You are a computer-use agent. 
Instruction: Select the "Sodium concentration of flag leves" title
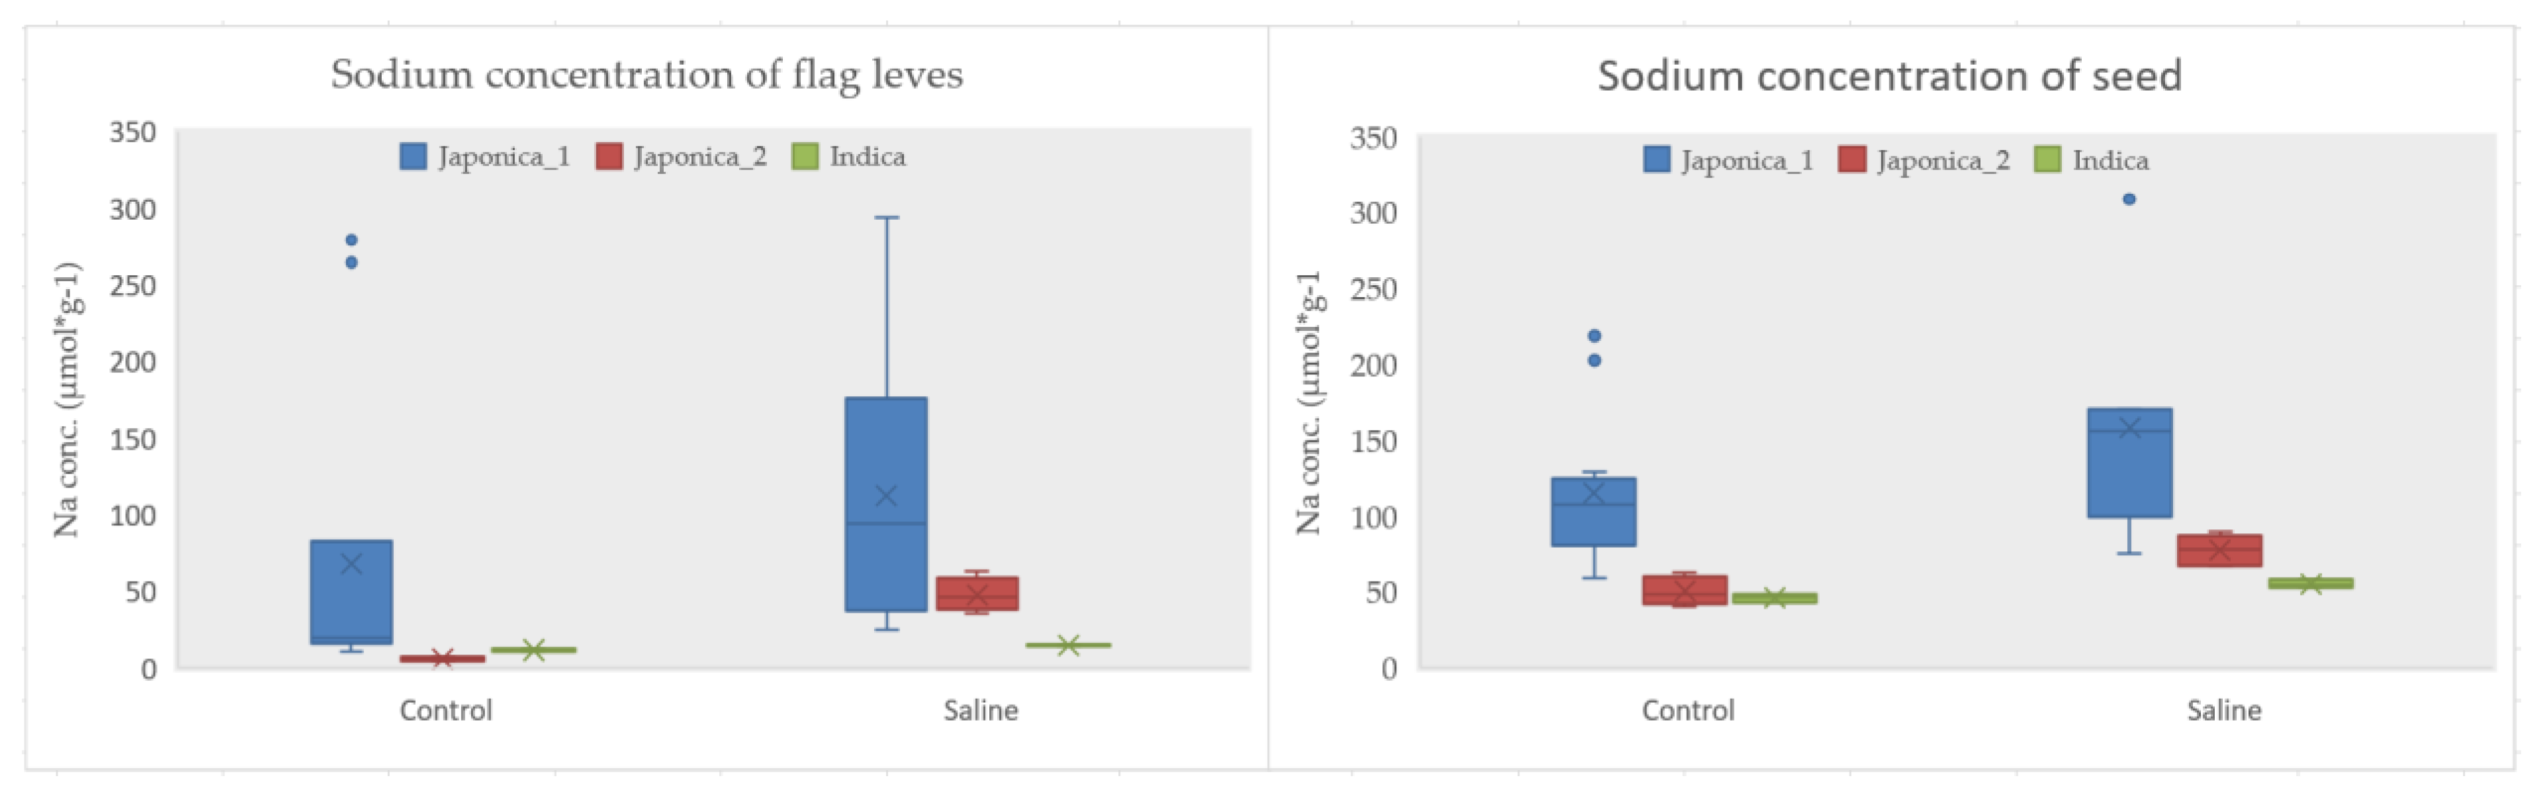point(646,75)
